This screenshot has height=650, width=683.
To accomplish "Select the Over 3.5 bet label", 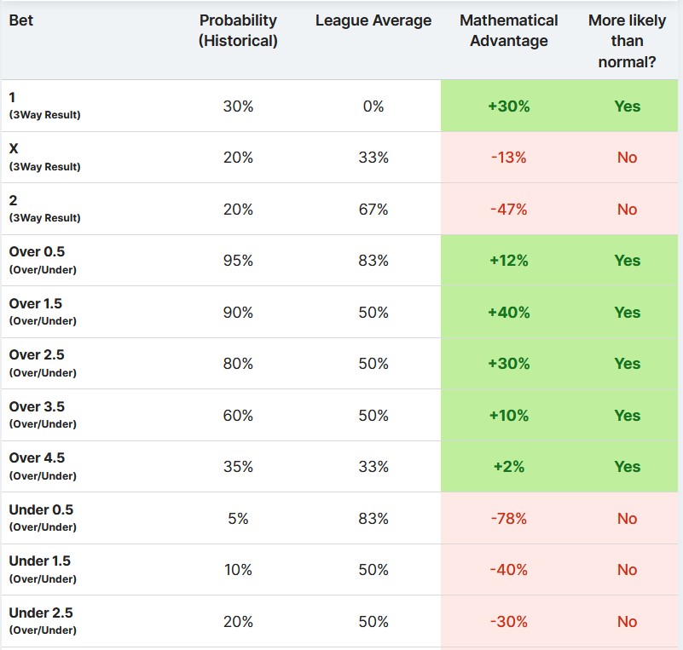I will pos(37,407).
